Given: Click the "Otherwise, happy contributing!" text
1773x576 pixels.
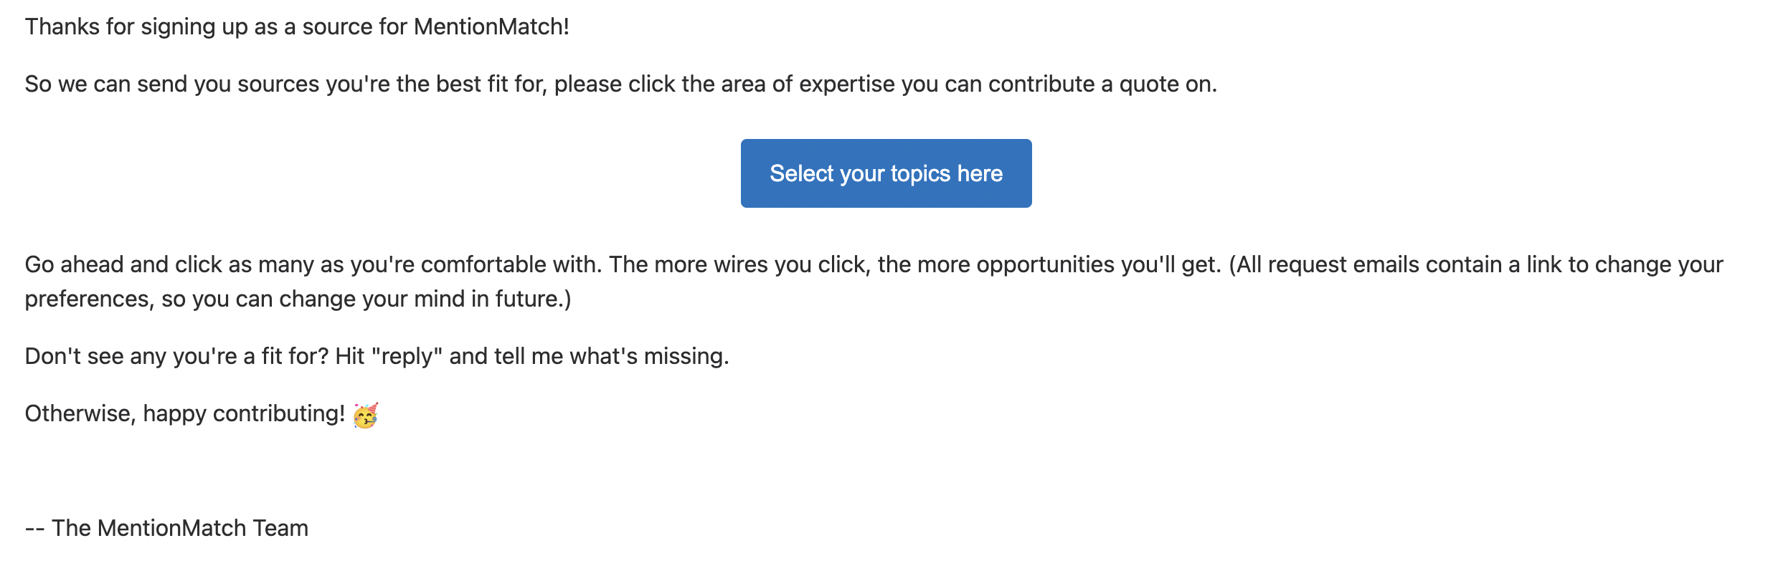Looking at the screenshot, I should 185,414.
